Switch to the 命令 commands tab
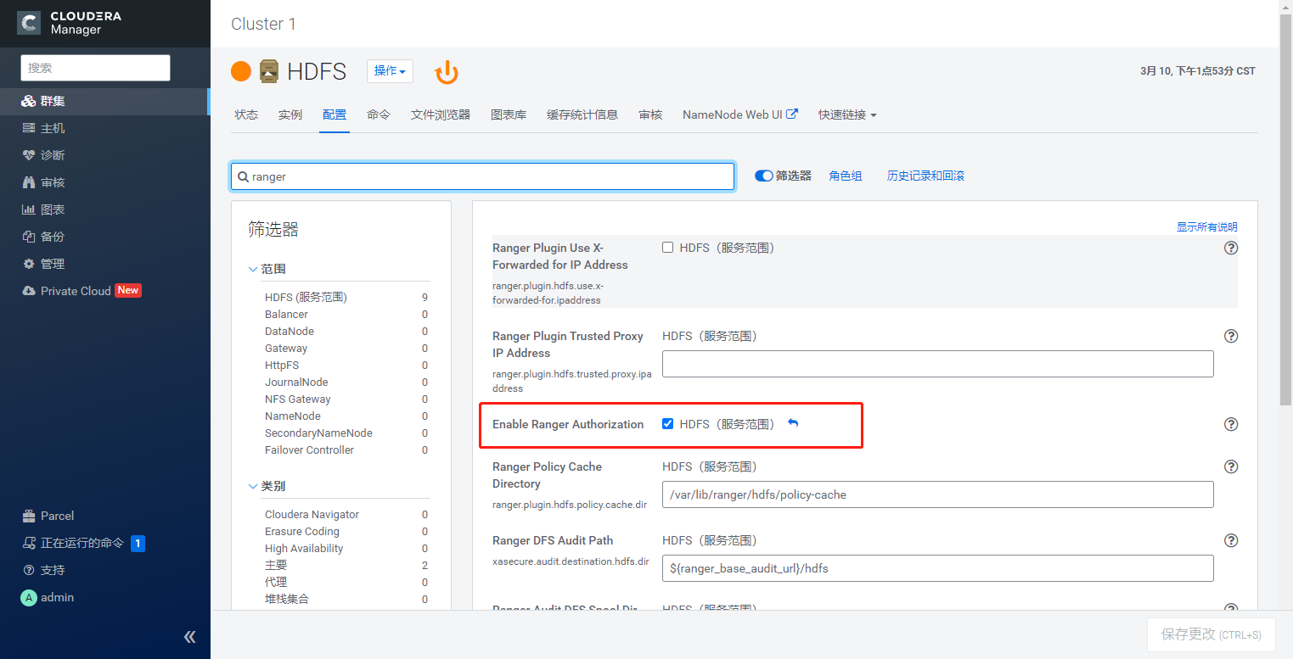This screenshot has height=659, width=1293. (379, 114)
